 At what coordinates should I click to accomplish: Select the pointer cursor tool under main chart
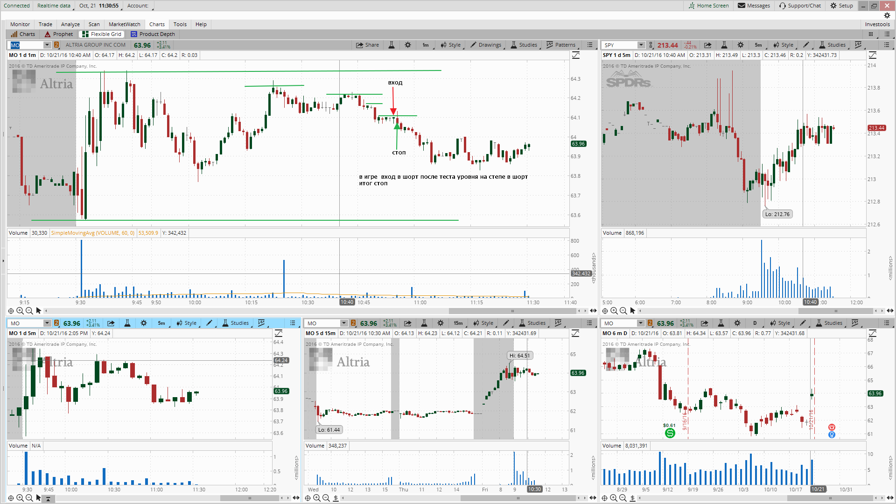(39, 311)
